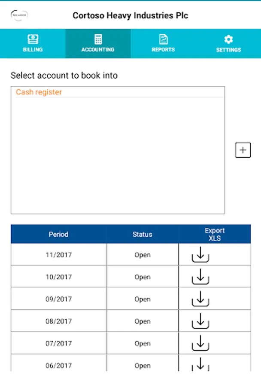The width and height of the screenshot is (261, 386).
Task: Switch to the Reports tab
Action: point(163,44)
